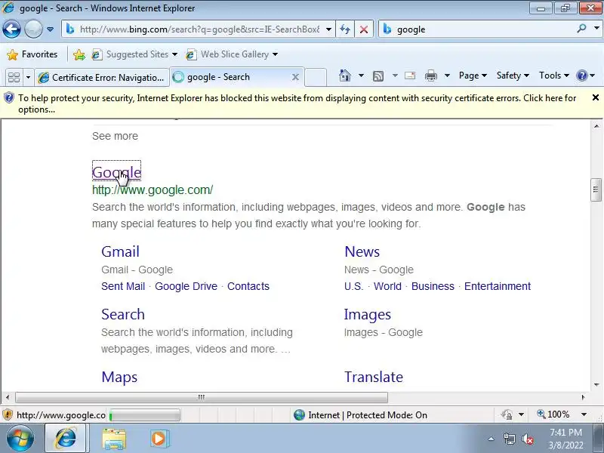Click the muted volume tray icon
Viewport: 604px width, 453px height.
pyautogui.click(x=527, y=439)
